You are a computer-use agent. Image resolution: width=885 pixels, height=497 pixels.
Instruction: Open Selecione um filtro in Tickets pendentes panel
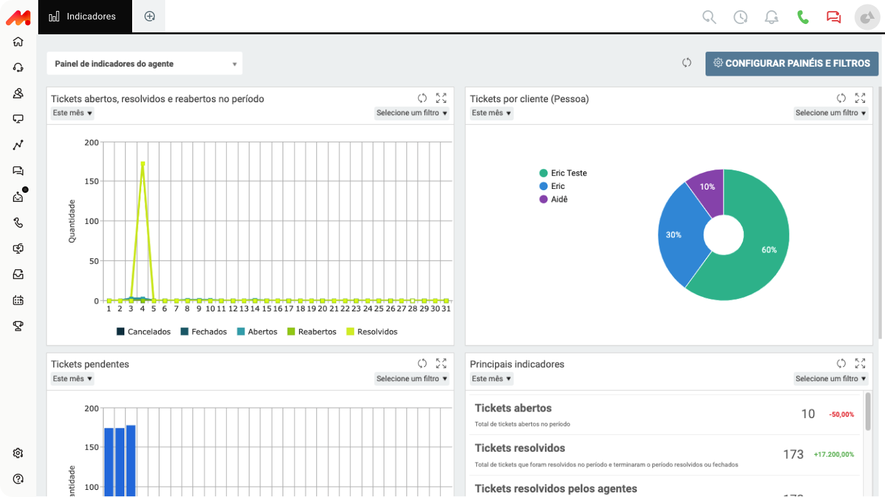412,379
